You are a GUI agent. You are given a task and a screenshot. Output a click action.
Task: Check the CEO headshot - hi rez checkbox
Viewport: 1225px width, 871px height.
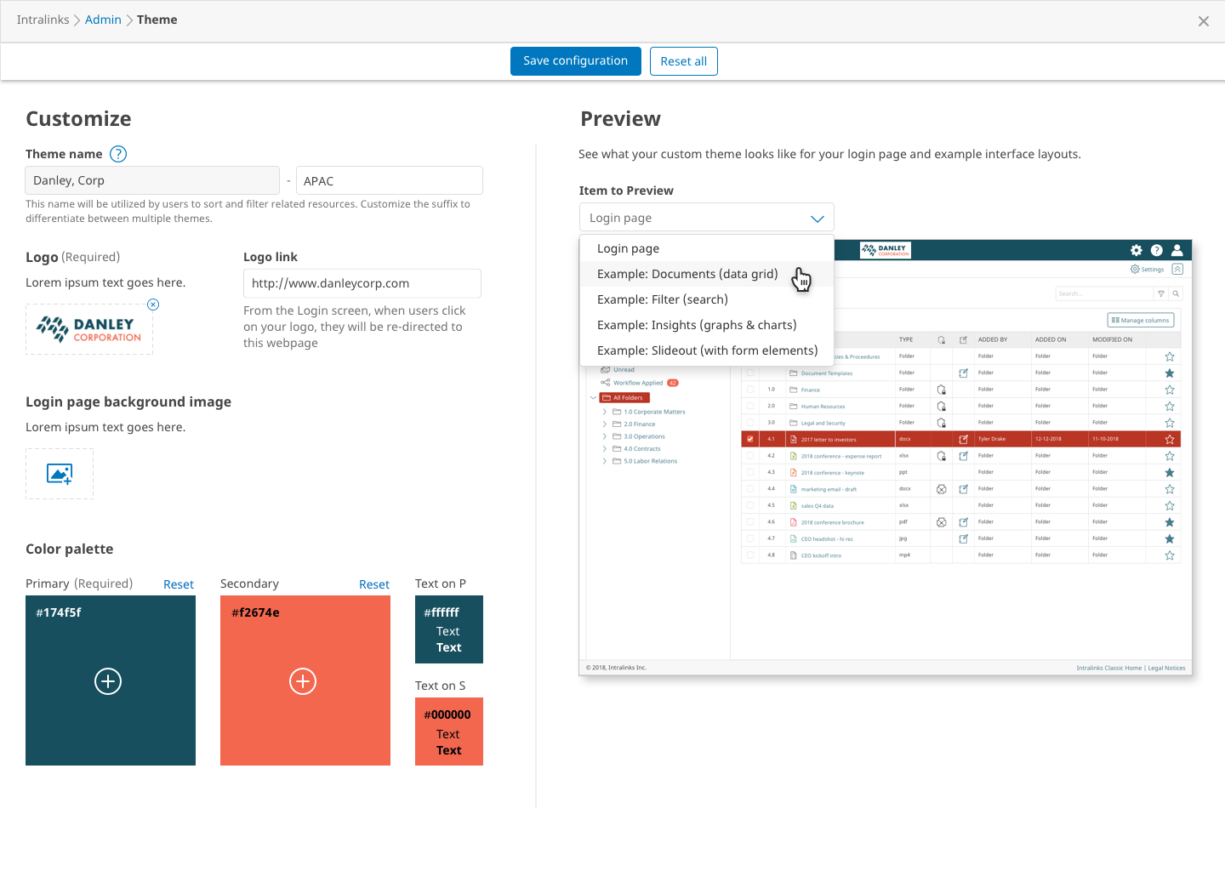[749, 539]
